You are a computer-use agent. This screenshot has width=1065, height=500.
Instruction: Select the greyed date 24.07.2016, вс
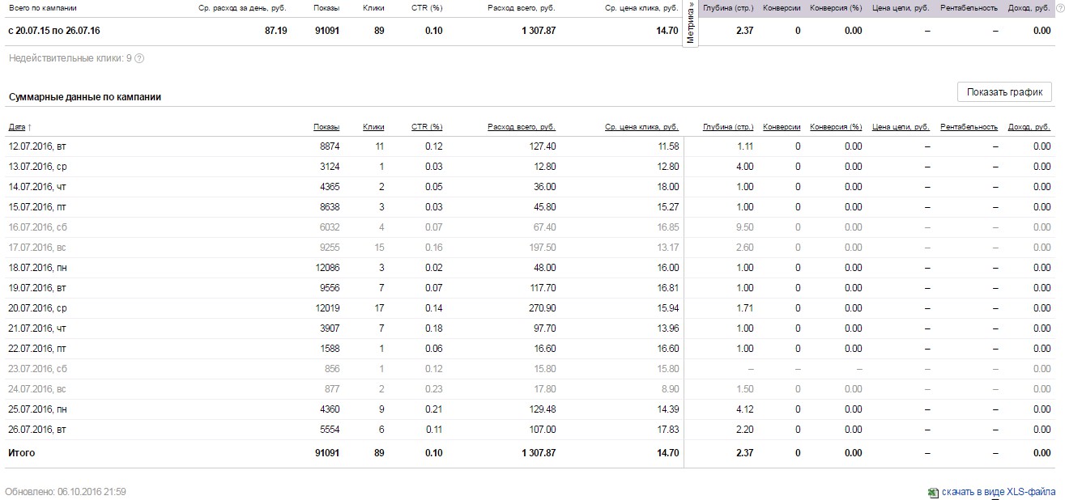coord(37,389)
